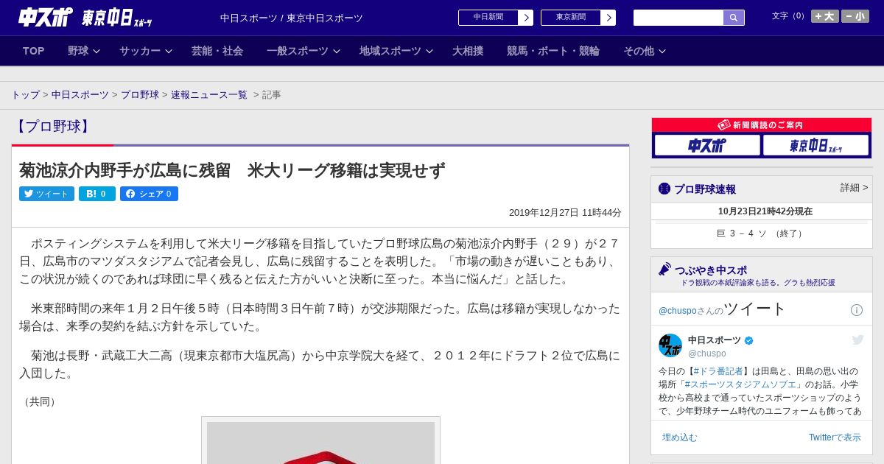Click the 中スポ logo in header
This screenshot has width=884, height=464.
click(x=45, y=17)
